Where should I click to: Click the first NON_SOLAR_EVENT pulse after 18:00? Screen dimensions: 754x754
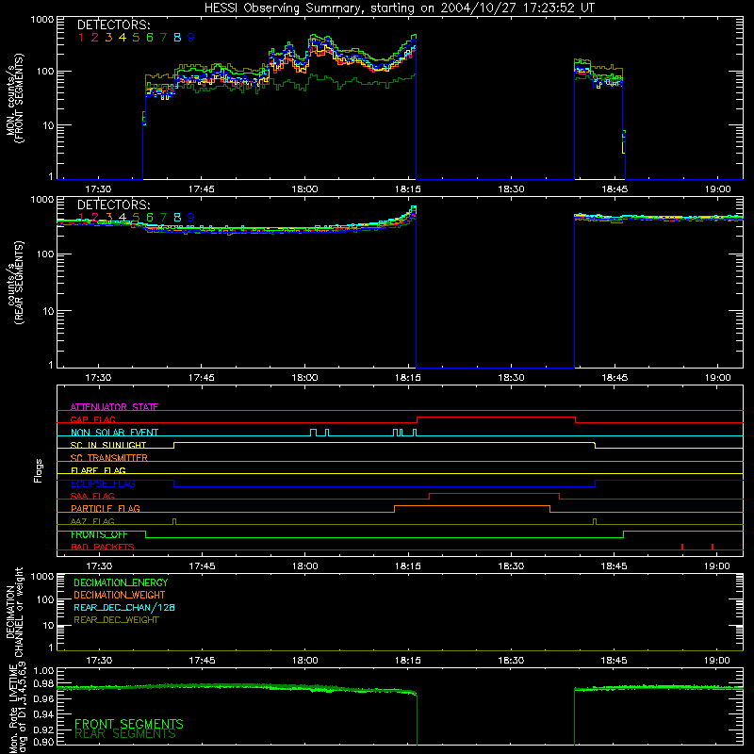[314, 433]
